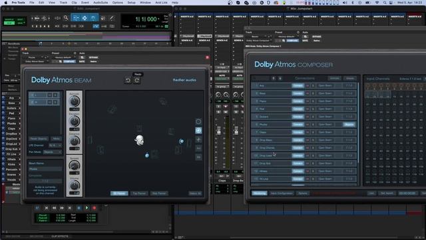Open the Track menu
The width and height of the screenshot is (426, 240).
(x=63, y=3)
